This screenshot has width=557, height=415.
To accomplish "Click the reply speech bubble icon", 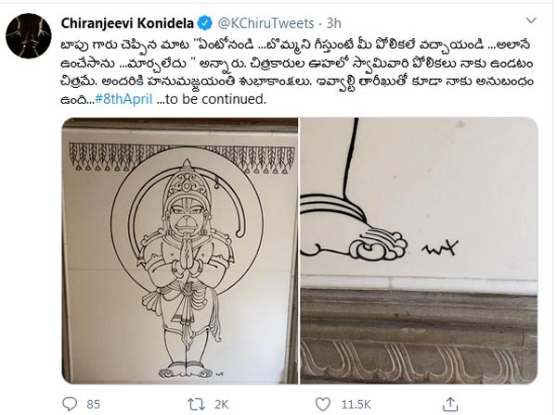I will click(x=70, y=404).
